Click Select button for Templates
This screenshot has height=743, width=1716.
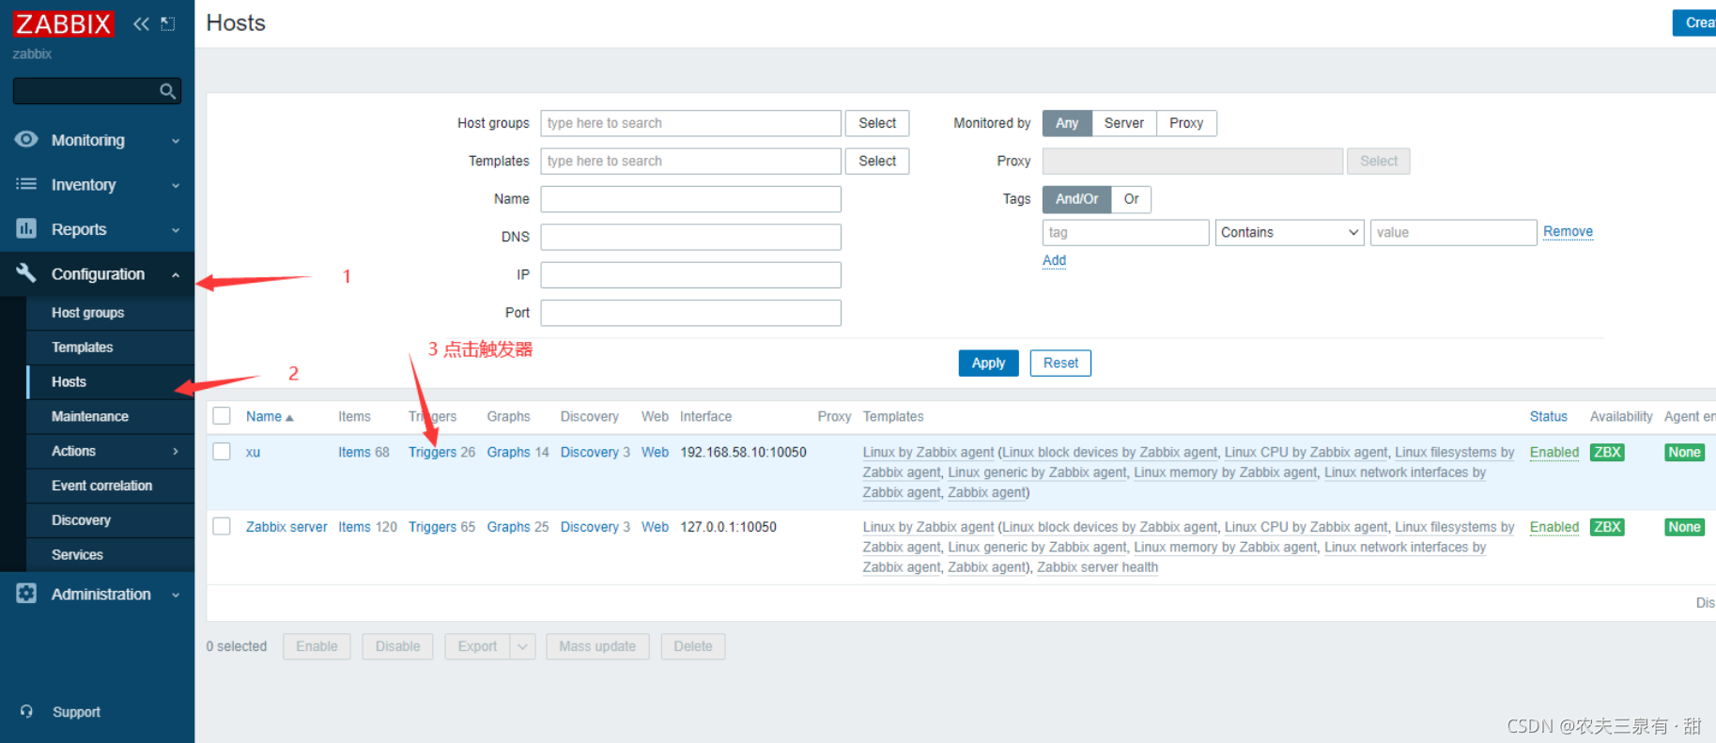tap(877, 162)
